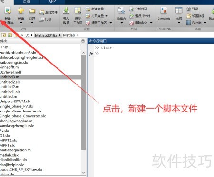Select untitled3.m in the file list
The height and width of the screenshot is (177, 214).
pos(40,77)
